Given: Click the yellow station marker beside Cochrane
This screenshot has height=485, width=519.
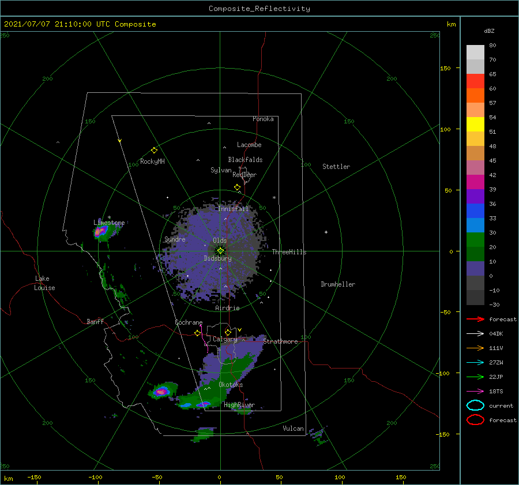Looking at the screenshot, I should (198, 333).
